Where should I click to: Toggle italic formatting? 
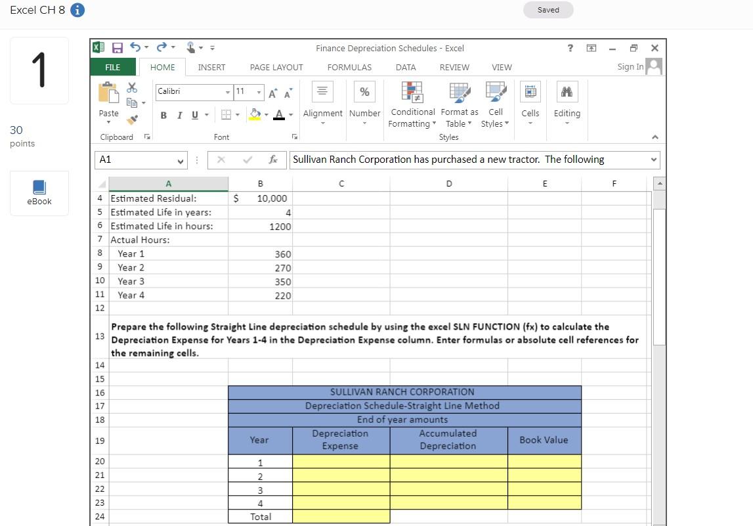(178, 115)
